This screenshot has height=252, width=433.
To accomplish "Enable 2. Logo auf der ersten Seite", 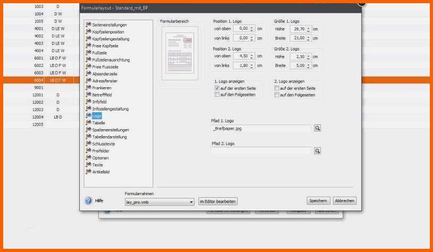I will [277, 88].
